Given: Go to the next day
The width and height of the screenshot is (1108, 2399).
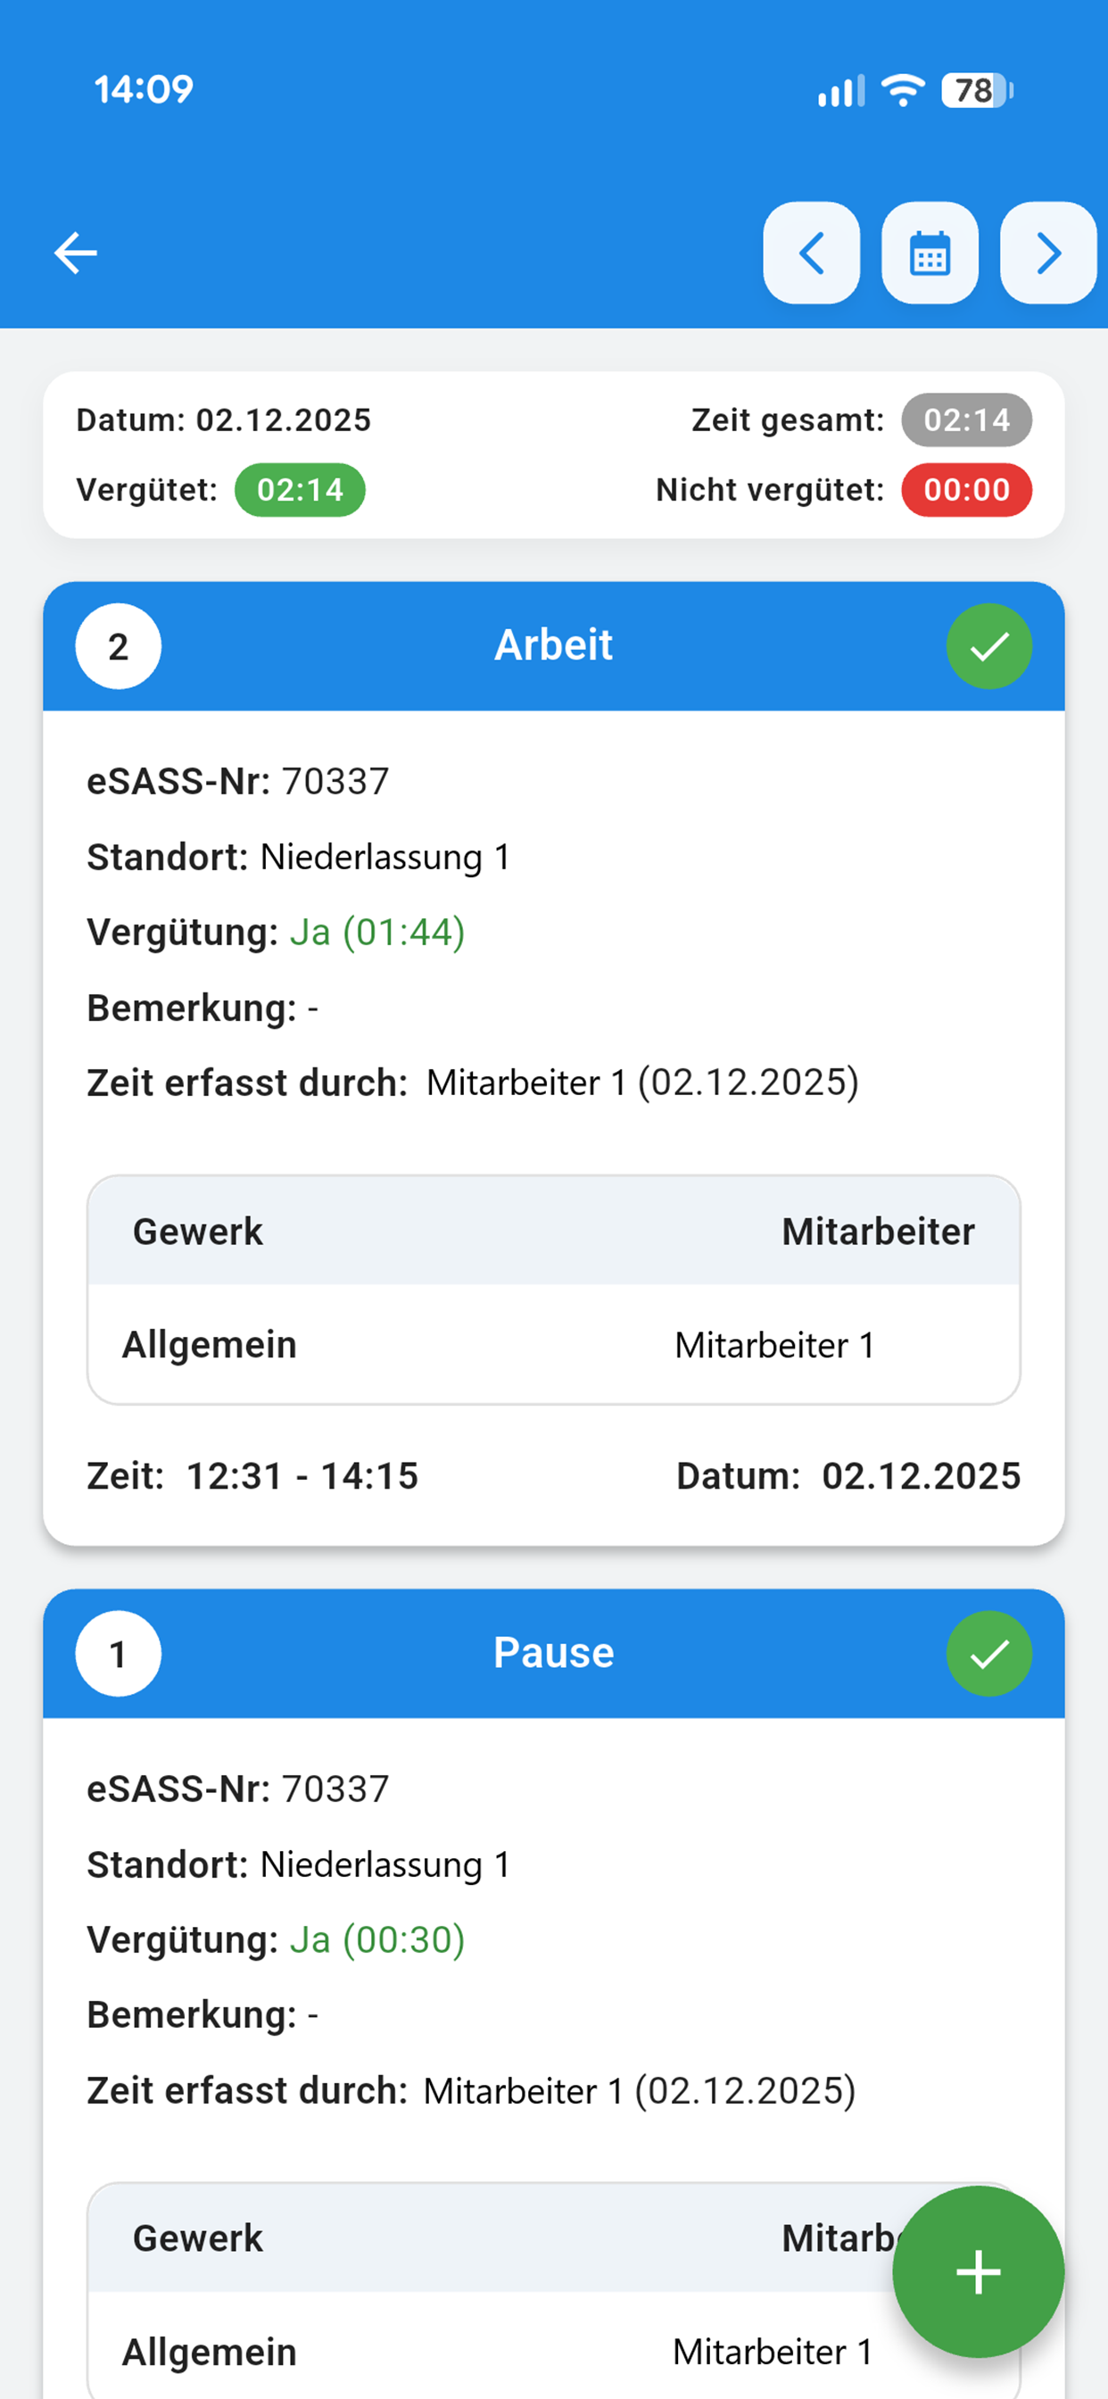Looking at the screenshot, I should pyautogui.click(x=1047, y=253).
